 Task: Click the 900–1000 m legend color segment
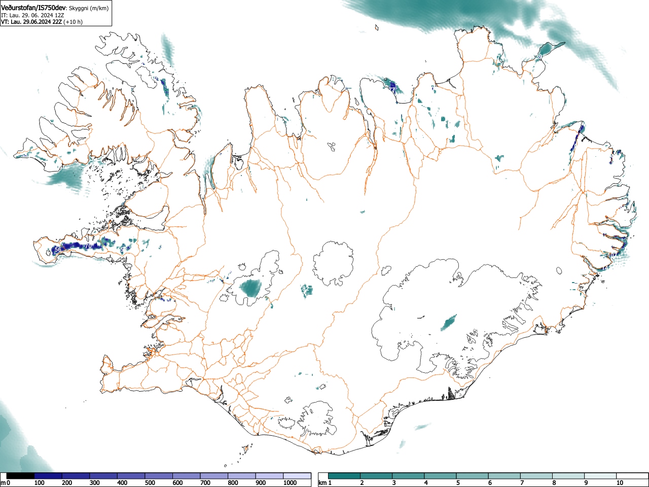pyautogui.click(x=269, y=476)
